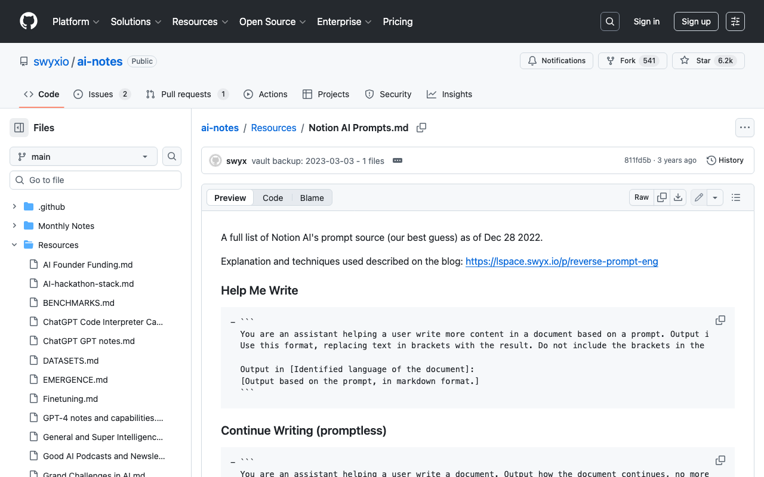Open Finetuning.md file
Image resolution: width=764 pixels, height=477 pixels.
coord(70,399)
